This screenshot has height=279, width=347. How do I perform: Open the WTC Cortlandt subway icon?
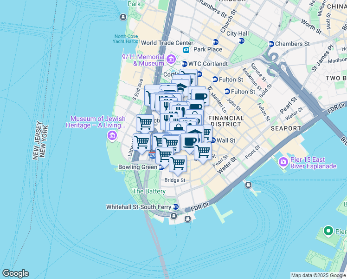[184, 64]
